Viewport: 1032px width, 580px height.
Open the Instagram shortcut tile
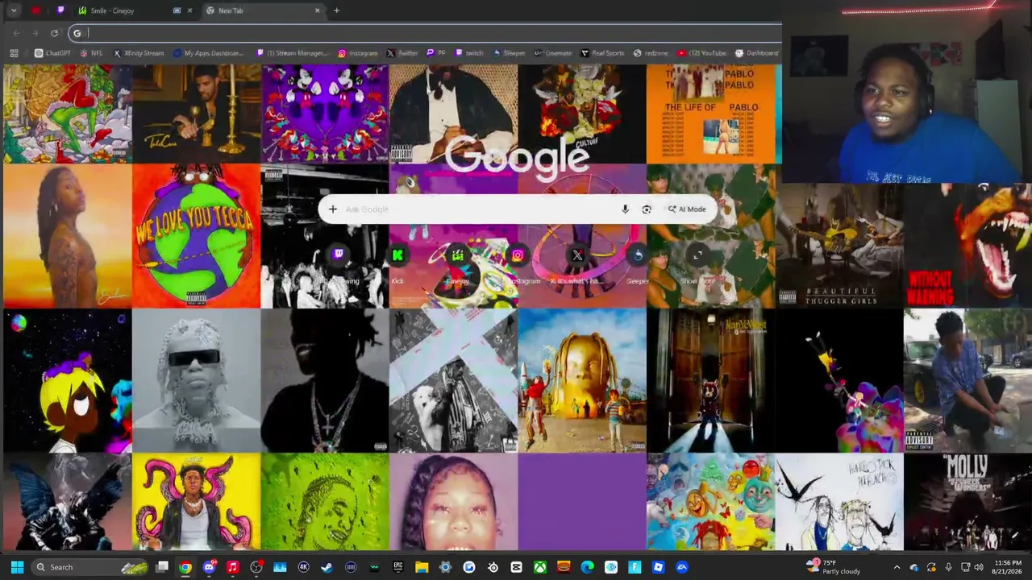click(x=518, y=255)
